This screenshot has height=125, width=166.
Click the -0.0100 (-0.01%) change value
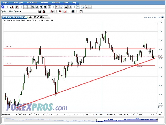coord(37,17)
